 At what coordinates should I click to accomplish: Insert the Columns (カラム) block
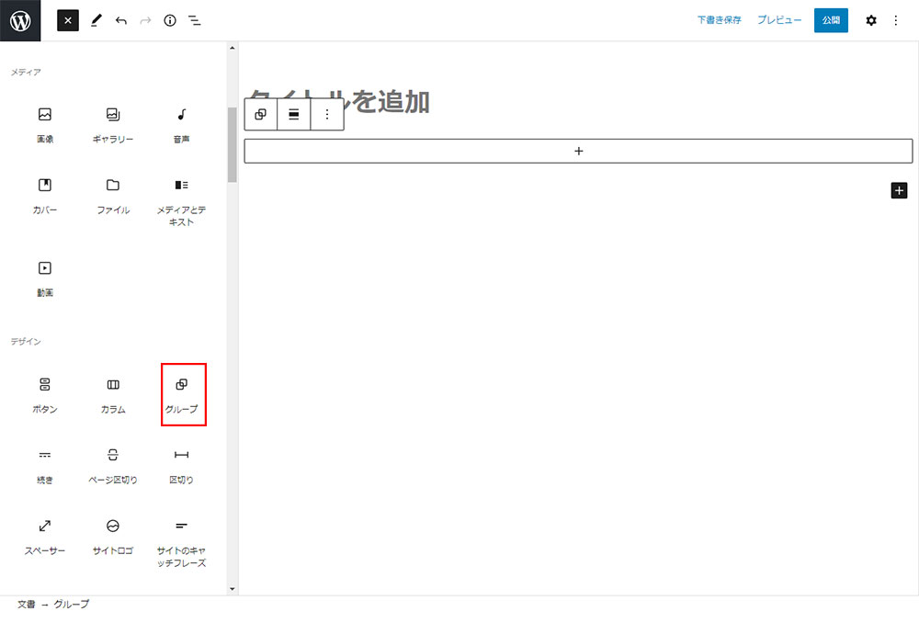pyautogui.click(x=112, y=394)
